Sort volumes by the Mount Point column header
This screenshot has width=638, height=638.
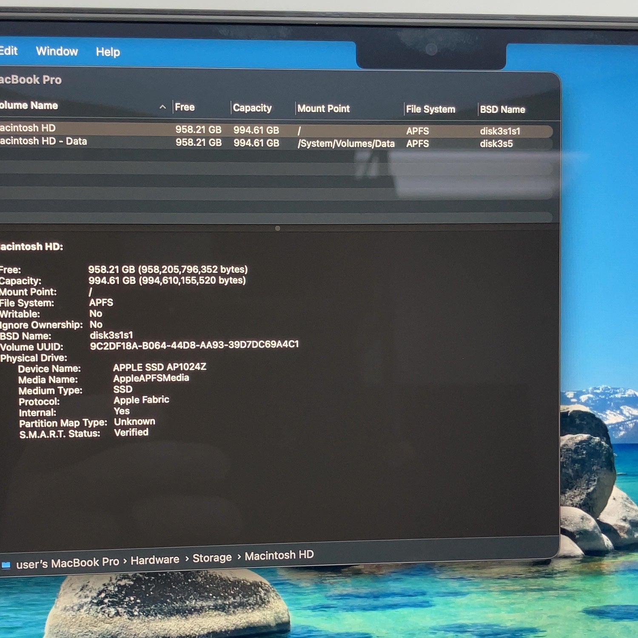(324, 108)
